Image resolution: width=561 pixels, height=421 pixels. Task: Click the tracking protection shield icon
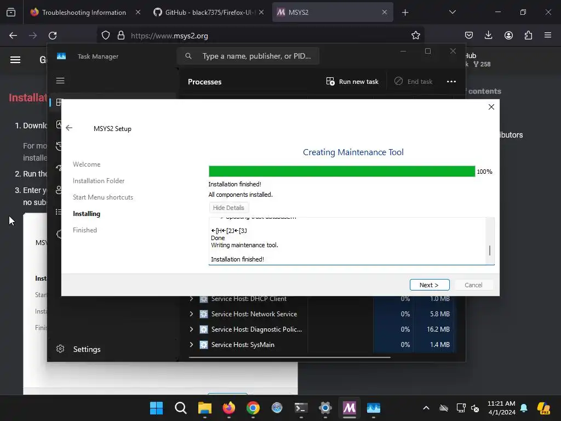pyautogui.click(x=106, y=36)
